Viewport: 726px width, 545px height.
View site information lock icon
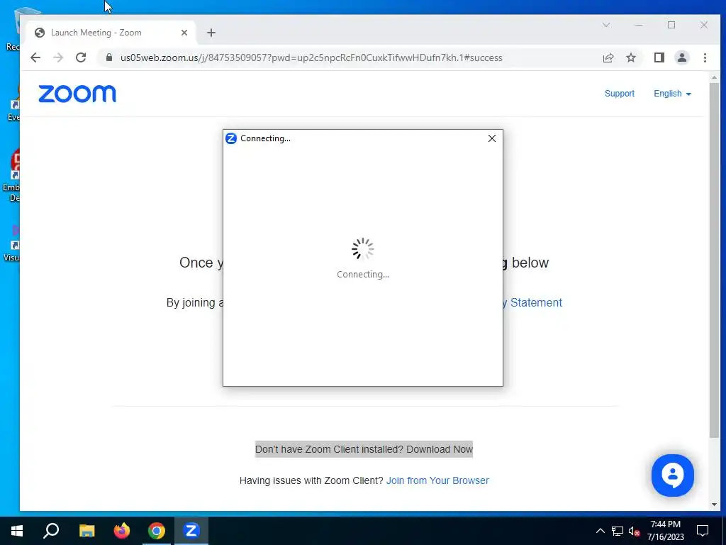109,57
